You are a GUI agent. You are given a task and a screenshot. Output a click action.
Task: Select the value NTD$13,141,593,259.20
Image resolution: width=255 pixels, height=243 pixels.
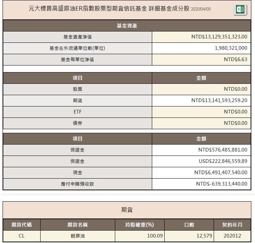tap(219, 100)
